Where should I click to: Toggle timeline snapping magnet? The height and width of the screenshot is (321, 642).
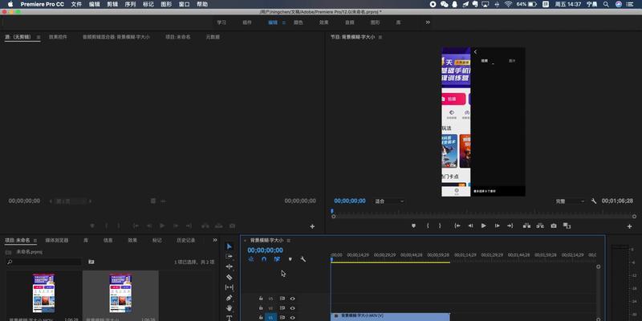(264, 259)
